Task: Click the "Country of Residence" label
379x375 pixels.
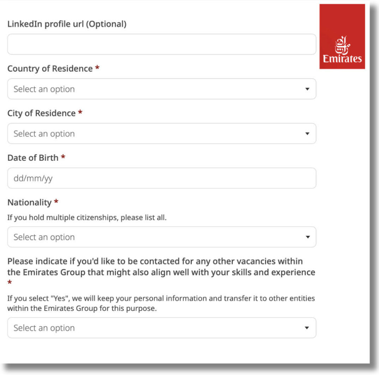Action: (x=50, y=68)
